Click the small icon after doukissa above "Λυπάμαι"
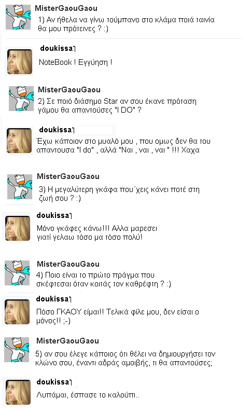Image resolution: width=251 pixels, height=412 pixels. (71, 382)
